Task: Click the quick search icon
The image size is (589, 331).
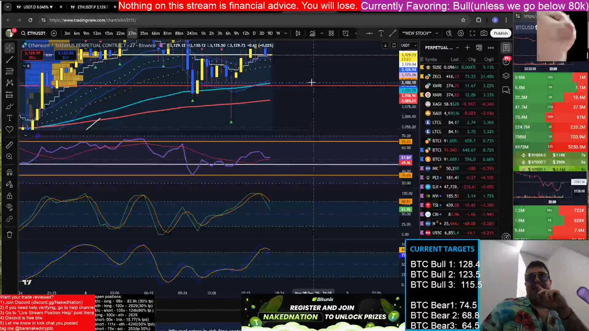Action: [449, 33]
